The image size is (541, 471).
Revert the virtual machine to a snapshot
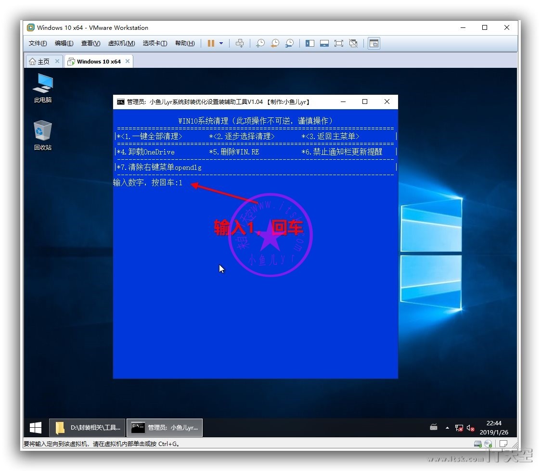(x=275, y=43)
